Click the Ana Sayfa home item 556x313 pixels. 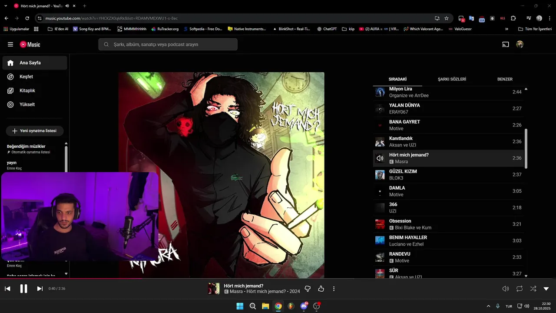click(x=35, y=63)
